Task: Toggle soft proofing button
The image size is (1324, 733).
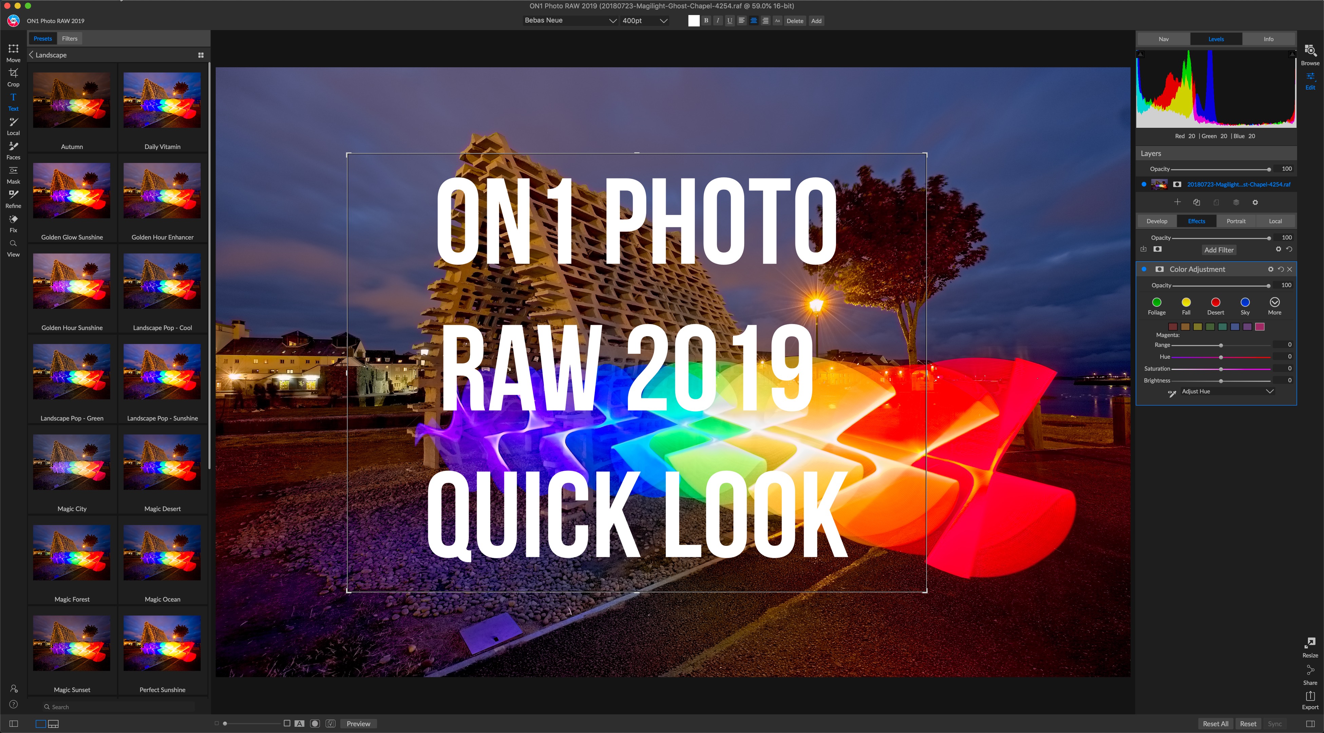Action: coord(330,723)
